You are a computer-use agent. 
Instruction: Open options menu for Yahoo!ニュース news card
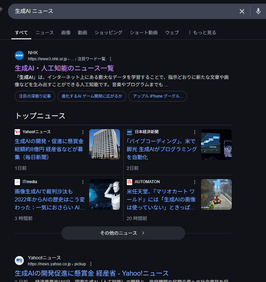[83, 132]
